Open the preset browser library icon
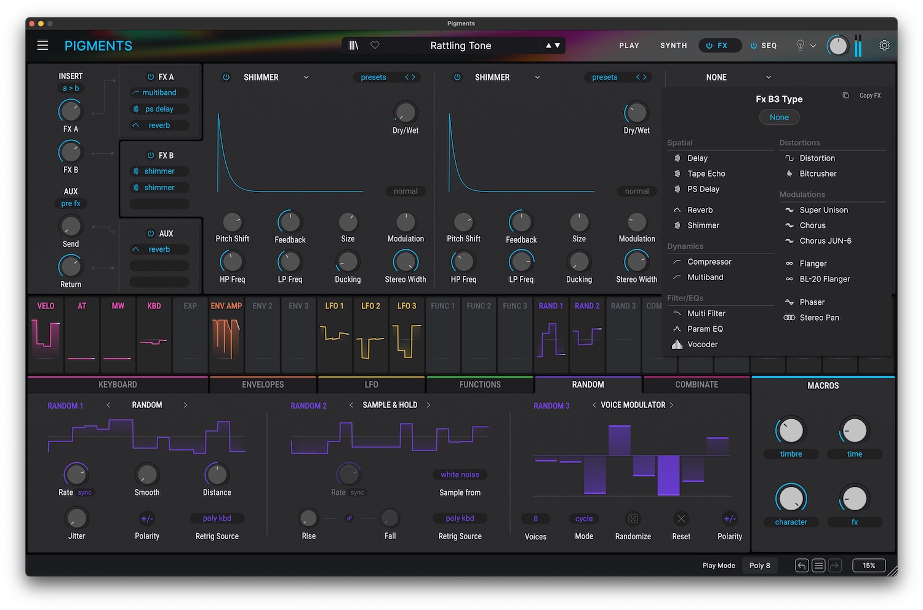The width and height of the screenshot is (923, 610). tap(354, 46)
